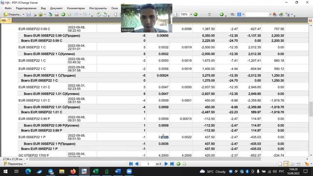Image resolution: width=313 pixels, height=176 pixels.
Task: Go to previous page arrow
Action: [137, 164]
